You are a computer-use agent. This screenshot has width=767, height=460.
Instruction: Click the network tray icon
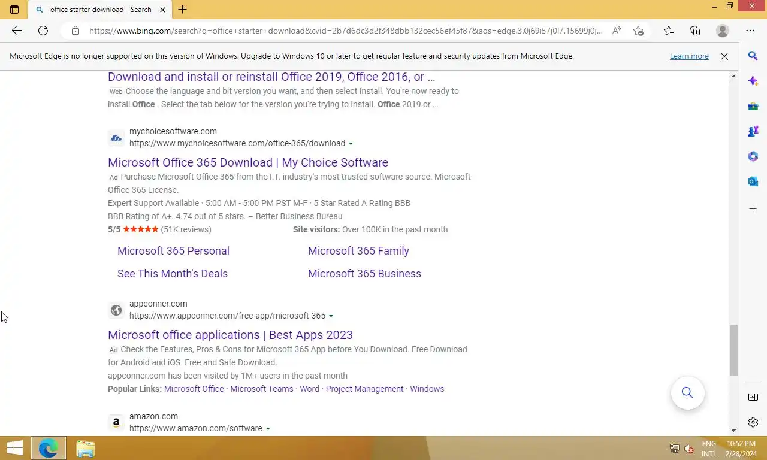point(674,449)
